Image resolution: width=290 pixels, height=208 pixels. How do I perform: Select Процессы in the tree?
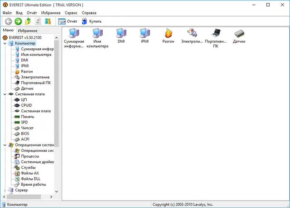pyautogui.click(x=30, y=156)
